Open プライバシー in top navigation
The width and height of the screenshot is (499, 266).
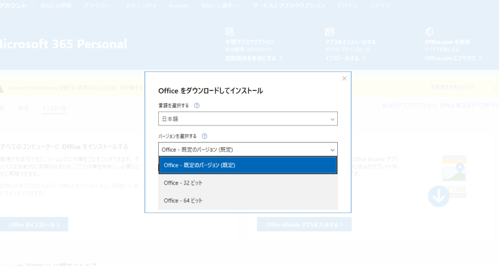[x=98, y=5]
